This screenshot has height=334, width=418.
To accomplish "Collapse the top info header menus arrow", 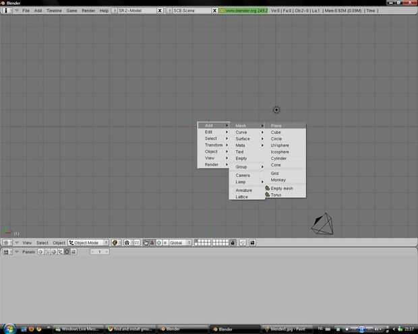I will (17, 11).
